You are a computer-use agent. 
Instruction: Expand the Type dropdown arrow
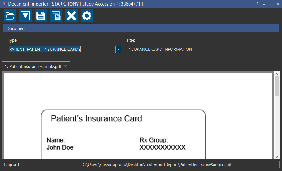click(x=118, y=50)
